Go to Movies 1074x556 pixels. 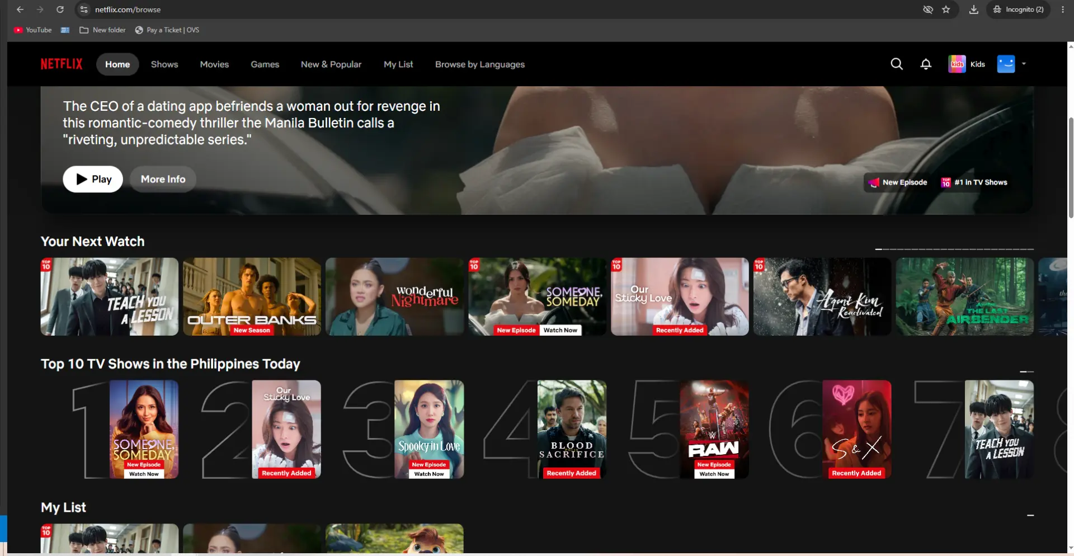[x=214, y=64]
